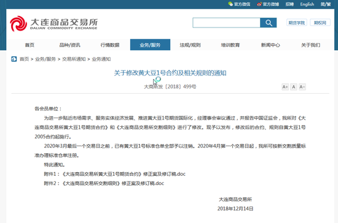Click the 业务/服务 breadcrumb link
338x223 pixels.
click(x=45, y=59)
